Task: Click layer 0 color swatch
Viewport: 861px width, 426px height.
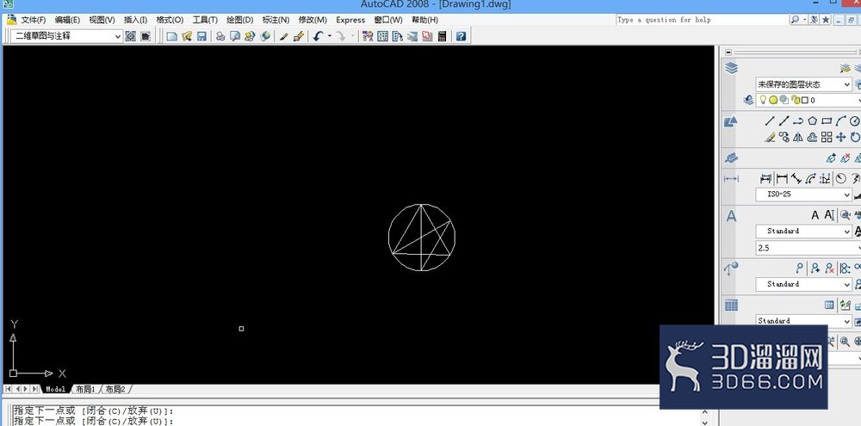Action: [805, 100]
